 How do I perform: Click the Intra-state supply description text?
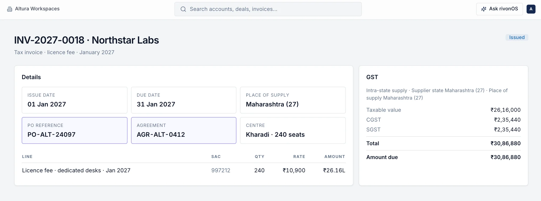coord(437,94)
